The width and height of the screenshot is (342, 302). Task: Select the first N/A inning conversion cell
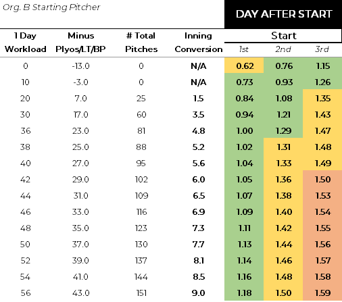click(199, 66)
